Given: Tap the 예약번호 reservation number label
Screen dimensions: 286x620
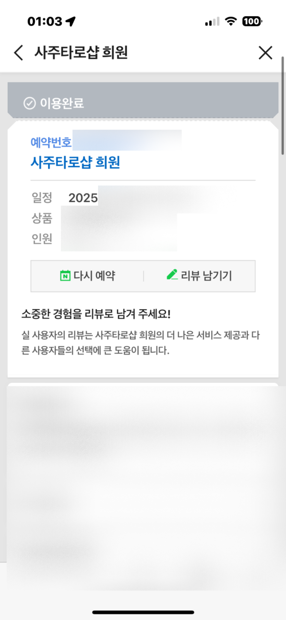Looking at the screenshot, I should point(51,142).
